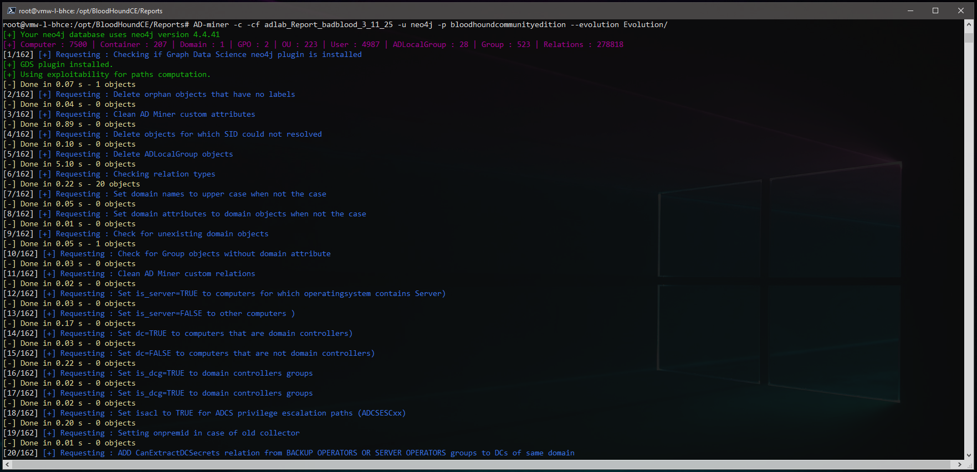
Task: Click the vertical scrollbar up arrow
Action: click(x=969, y=25)
